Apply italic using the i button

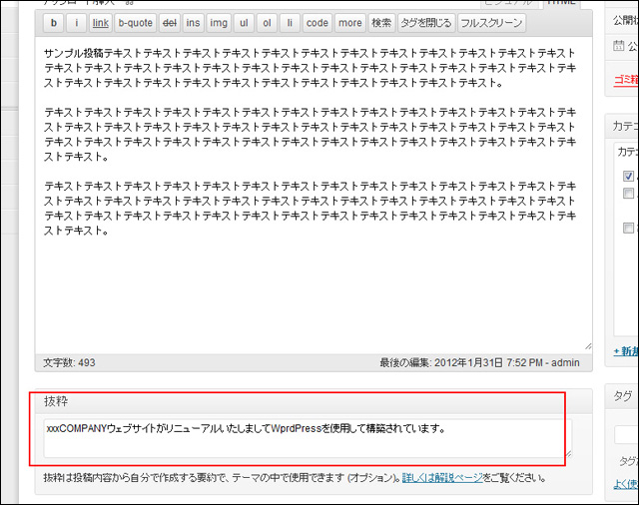coord(78,22)
